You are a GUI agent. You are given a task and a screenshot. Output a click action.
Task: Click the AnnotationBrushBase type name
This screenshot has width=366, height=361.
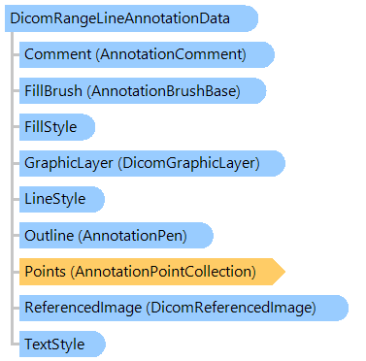164,91
